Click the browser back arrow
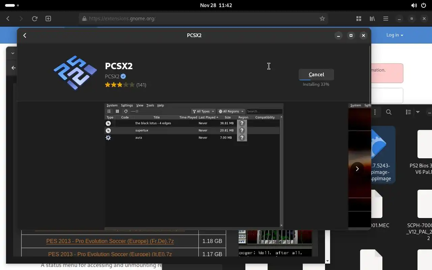 click(x=8, y=19)
